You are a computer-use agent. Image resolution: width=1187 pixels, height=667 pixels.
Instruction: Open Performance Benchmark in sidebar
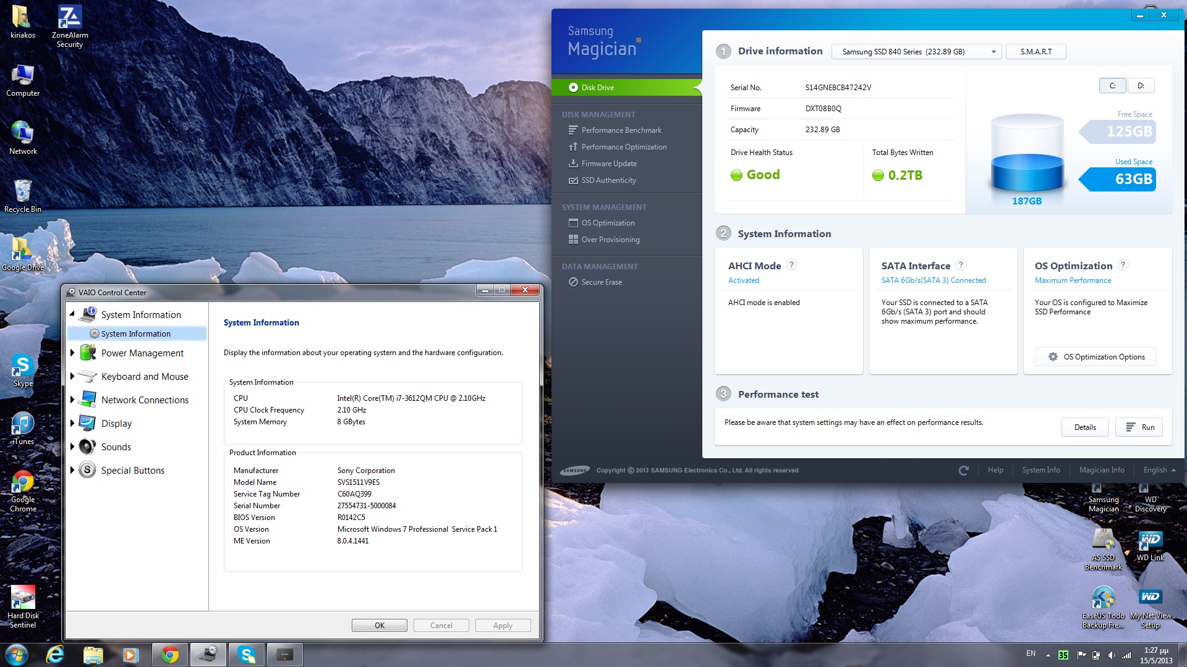pyautogui.click(x=621, y=130)
